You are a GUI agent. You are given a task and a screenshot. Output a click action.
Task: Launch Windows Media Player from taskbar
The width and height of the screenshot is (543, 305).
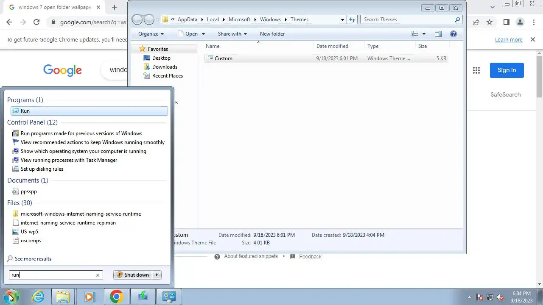(x=89, y=297)
